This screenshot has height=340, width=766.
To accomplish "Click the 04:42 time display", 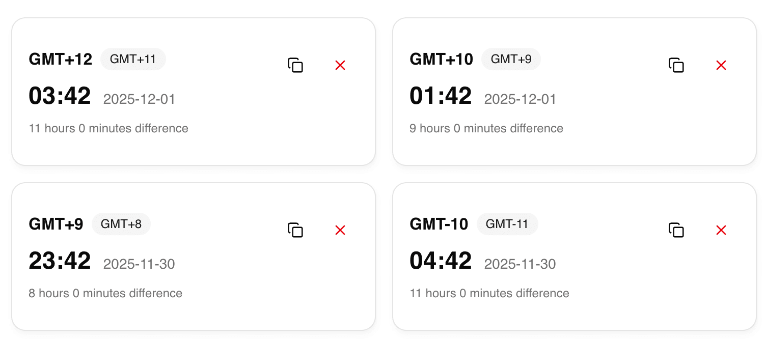I will tap(441, 261).
